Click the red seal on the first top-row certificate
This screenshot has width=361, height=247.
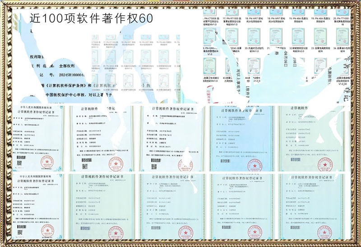tap(46, 161)
